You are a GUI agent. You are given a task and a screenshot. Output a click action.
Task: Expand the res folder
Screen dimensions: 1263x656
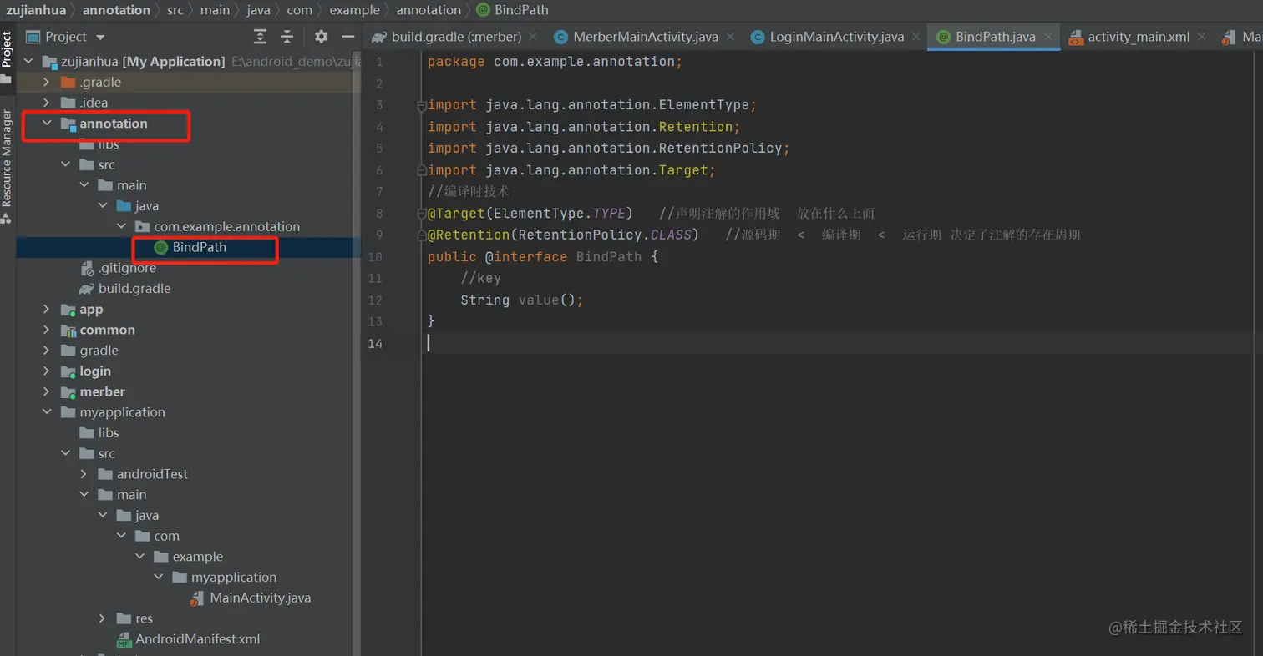(103, 618)
